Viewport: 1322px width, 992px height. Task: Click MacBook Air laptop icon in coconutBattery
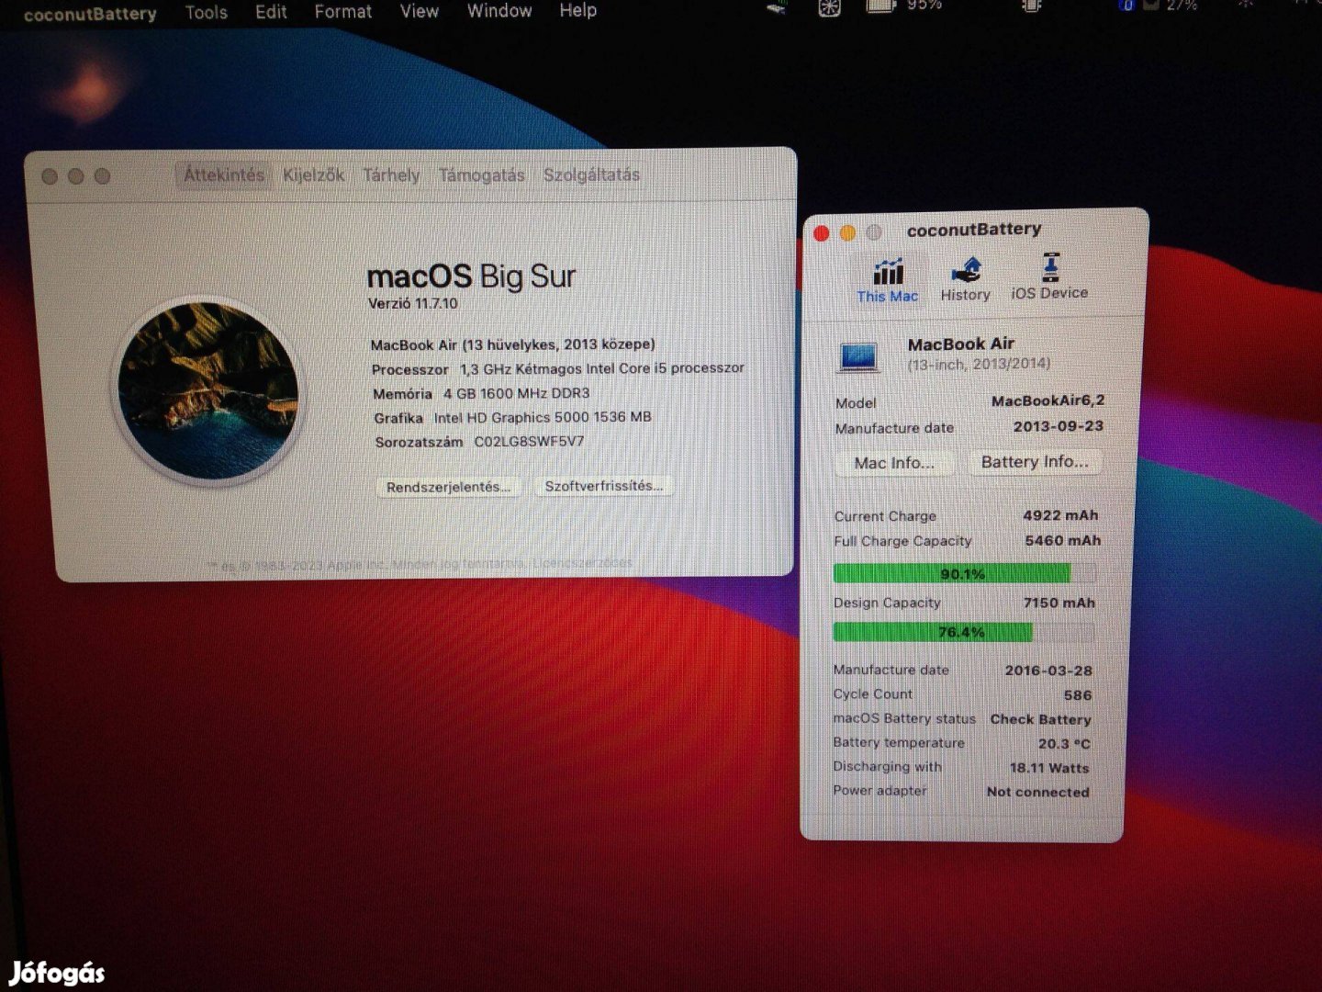click(859, 355)
